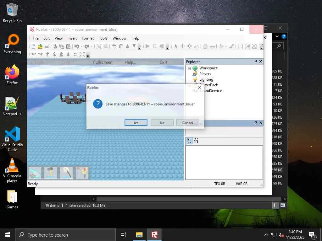Click the Undo arrow icon
The height and width of the screenshot is (241, 322).
pyautogui.click(x=77, y=46)
